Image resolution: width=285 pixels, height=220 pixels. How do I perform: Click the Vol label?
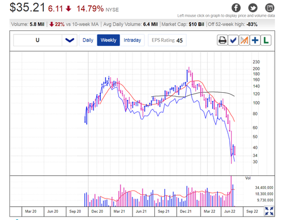[x=248, y=178]
